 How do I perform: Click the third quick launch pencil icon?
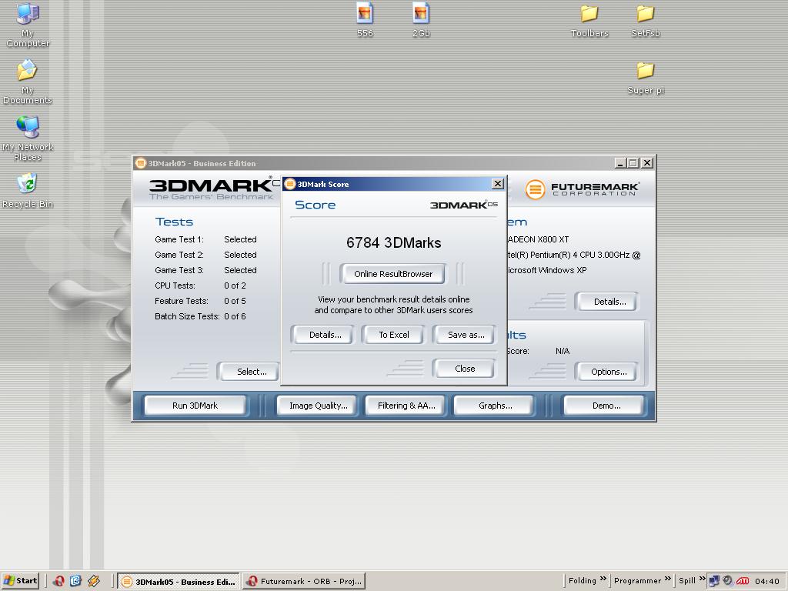pos(93,581)
